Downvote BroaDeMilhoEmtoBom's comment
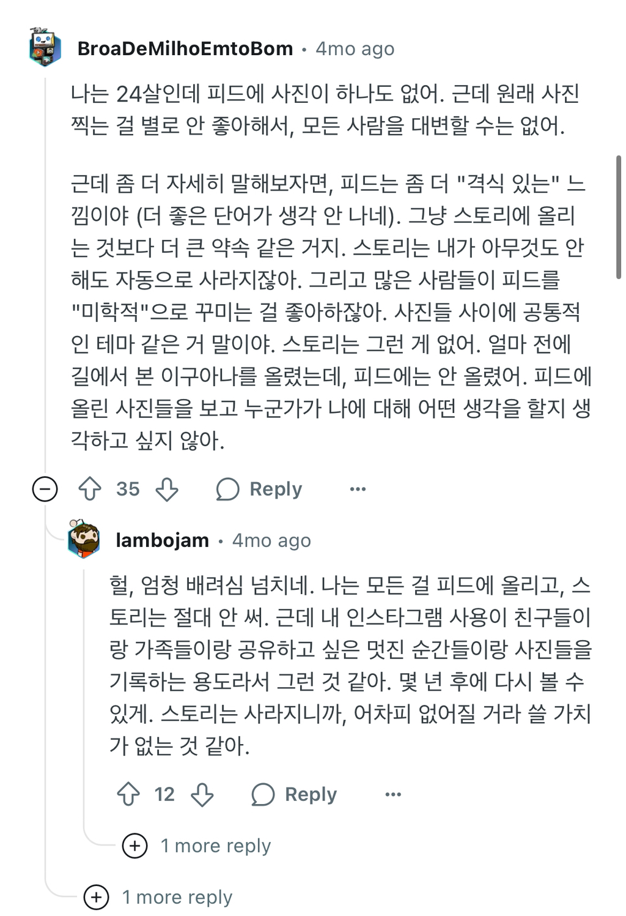Viewport: 626px width, 916px height. point(166,489)
